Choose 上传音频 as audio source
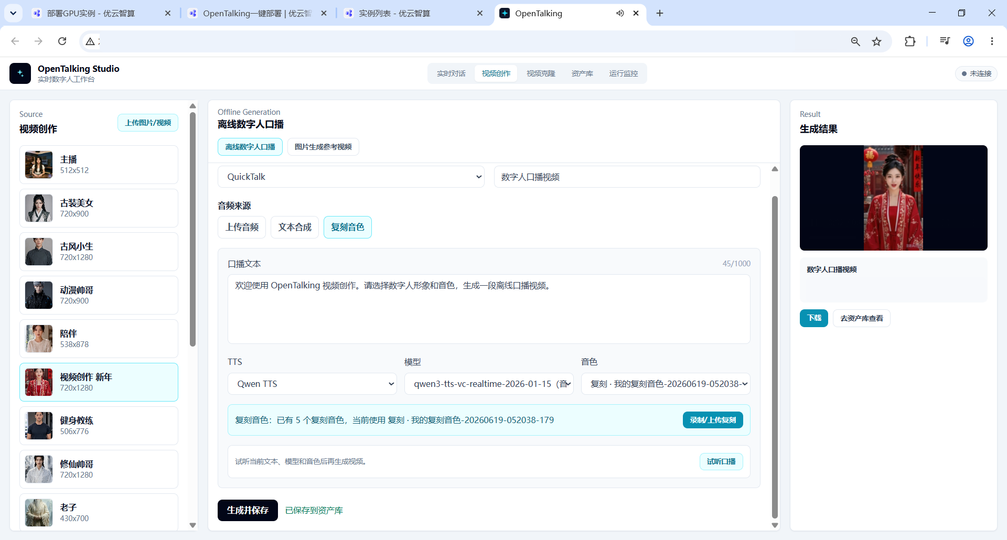 pyautogui.click(x=242, y=227)
